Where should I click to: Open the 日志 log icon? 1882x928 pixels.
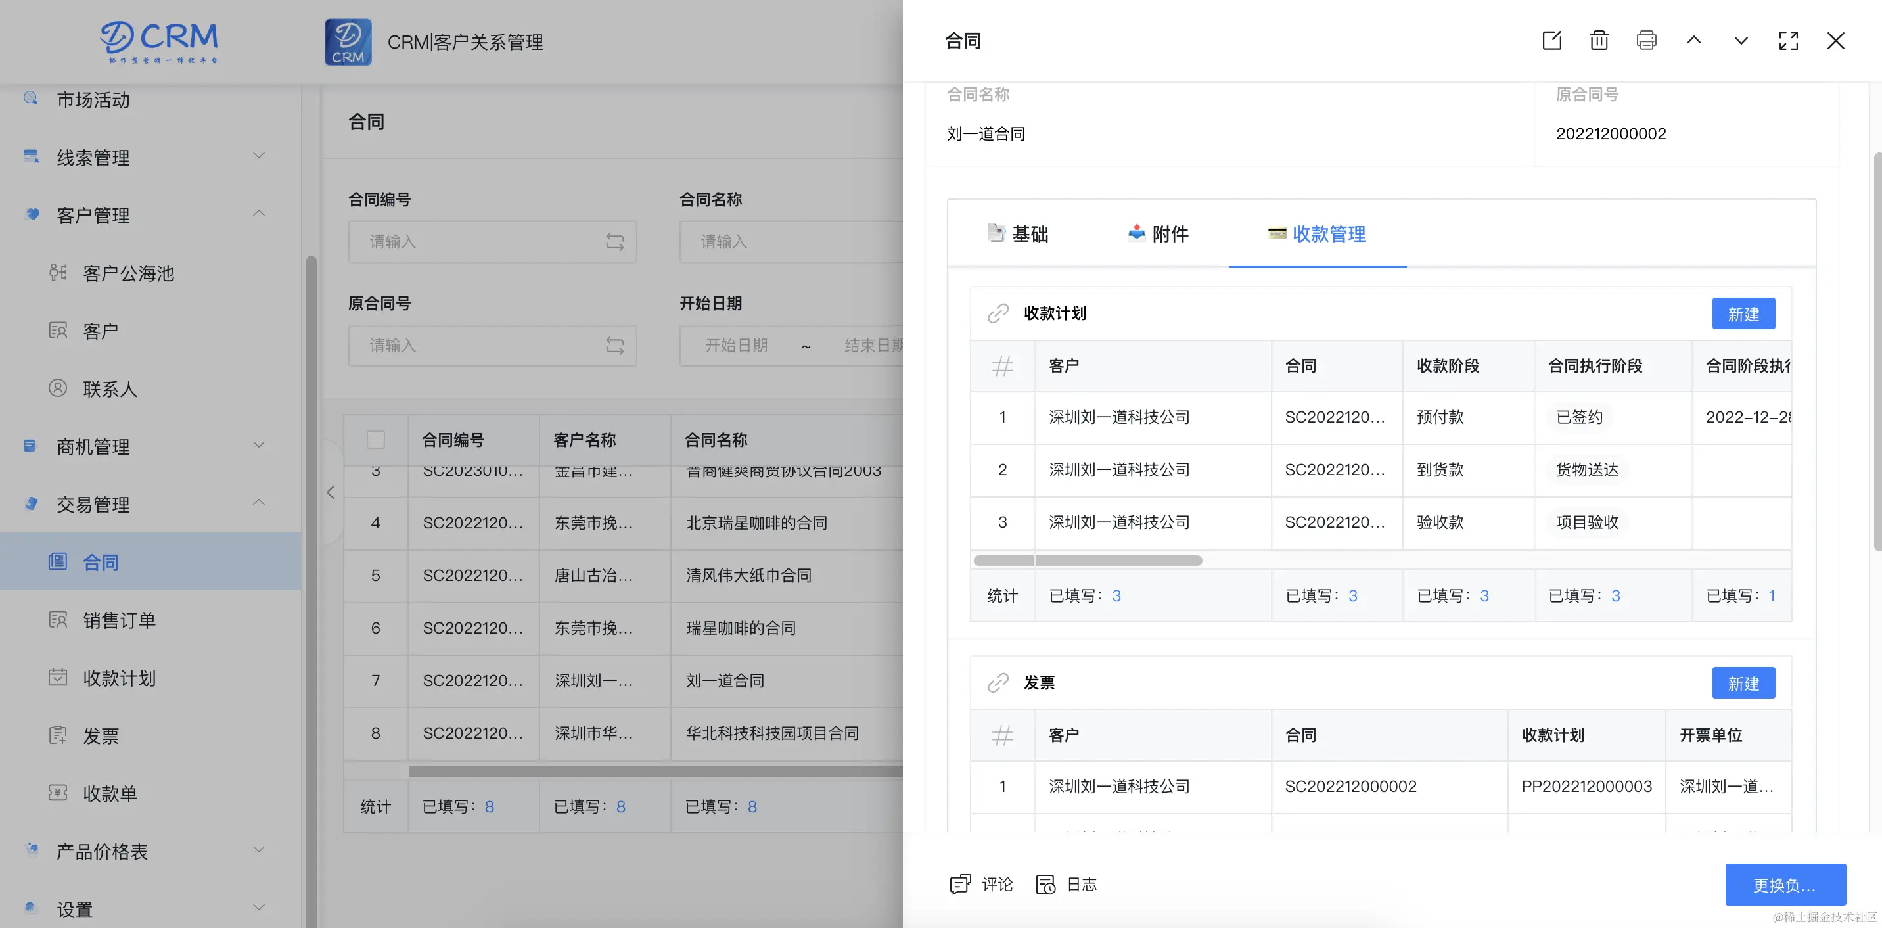1045,884
